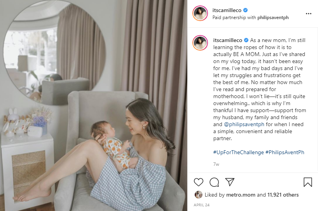318x211 pixels.
Task: View the 11,921 others who liked
Action: click(283, 195)
